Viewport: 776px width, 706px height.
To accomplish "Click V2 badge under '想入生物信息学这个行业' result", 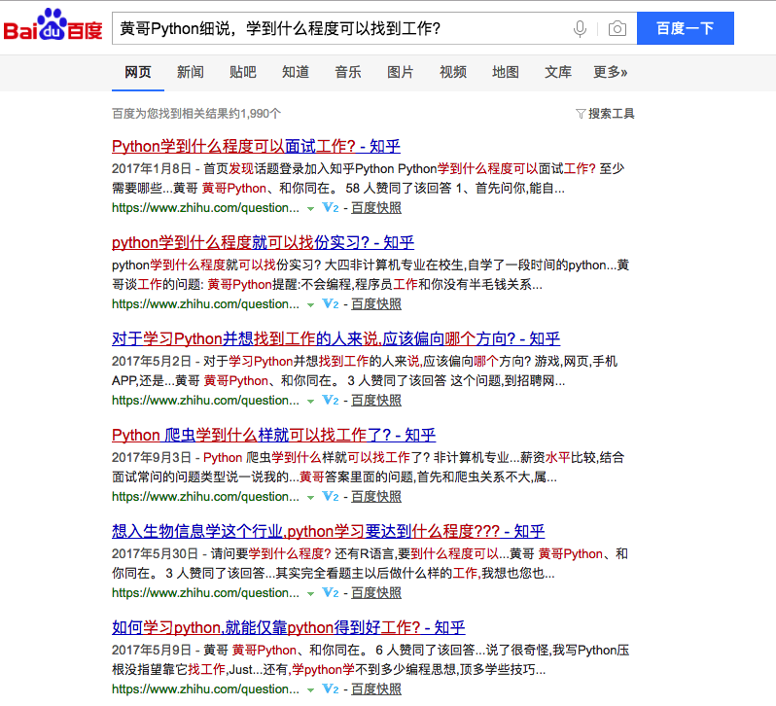I will [x=331, y=592].
